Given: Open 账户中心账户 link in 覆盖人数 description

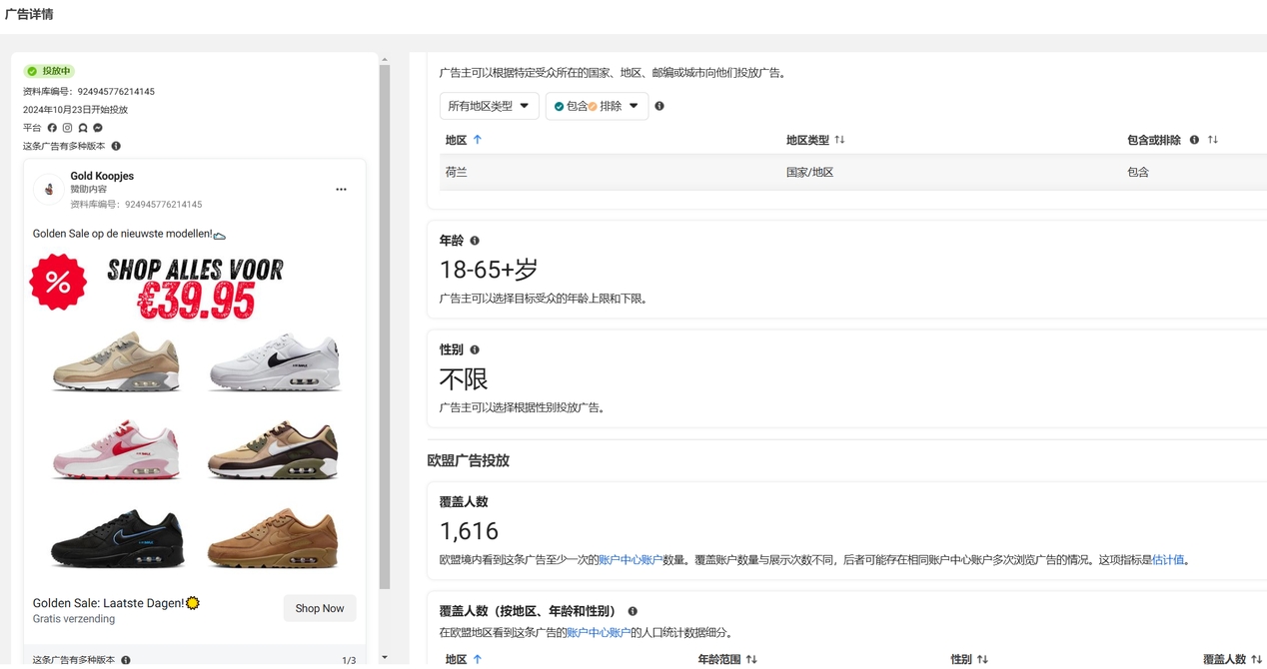Looking at the screenshot, I should click(631, 560).
